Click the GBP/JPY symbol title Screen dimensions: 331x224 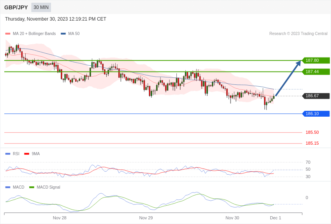point(16,7)
